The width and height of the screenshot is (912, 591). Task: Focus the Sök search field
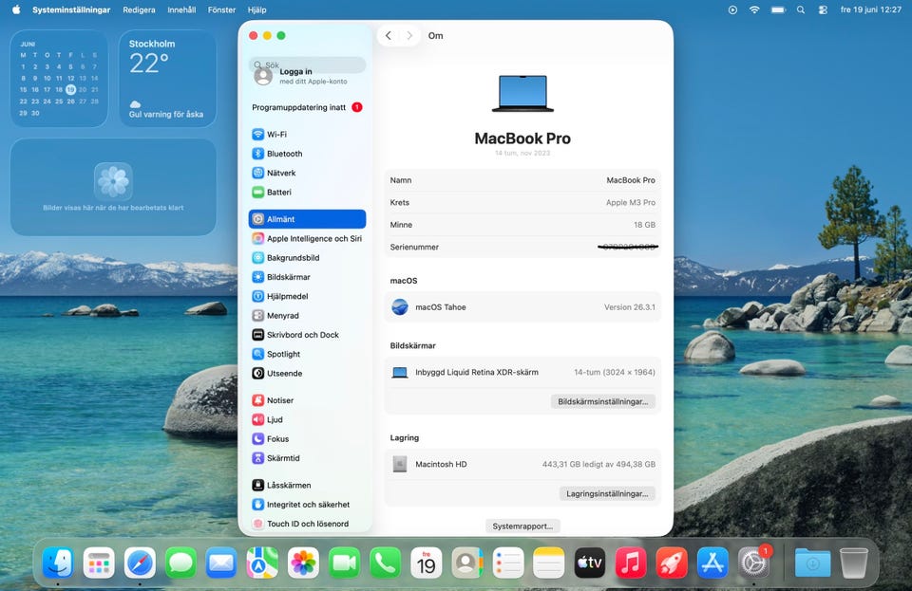[307, 65]
